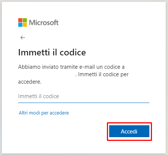Click the Microsoft four-square logo

click(22, 23)
